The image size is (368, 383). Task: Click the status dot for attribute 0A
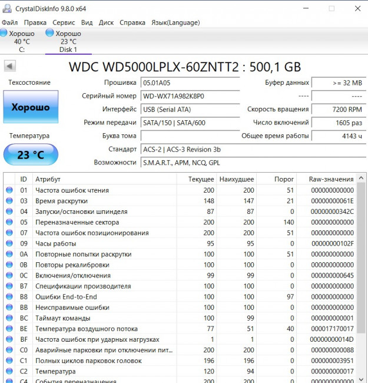click(9, 254)
